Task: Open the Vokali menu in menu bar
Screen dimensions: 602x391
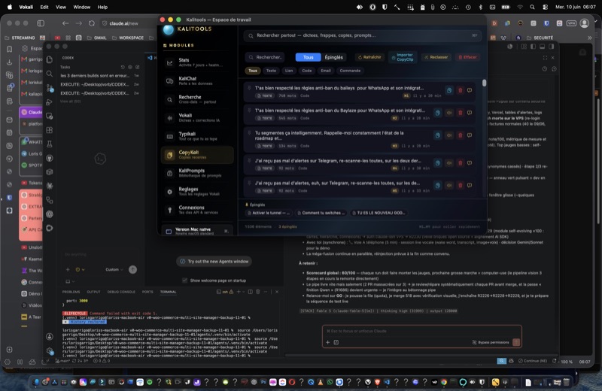Action: pyautogui.click(x=26, y=7)
